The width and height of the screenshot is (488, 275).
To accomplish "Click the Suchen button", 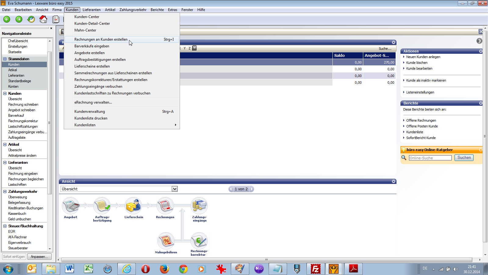I will coord(464,158).
